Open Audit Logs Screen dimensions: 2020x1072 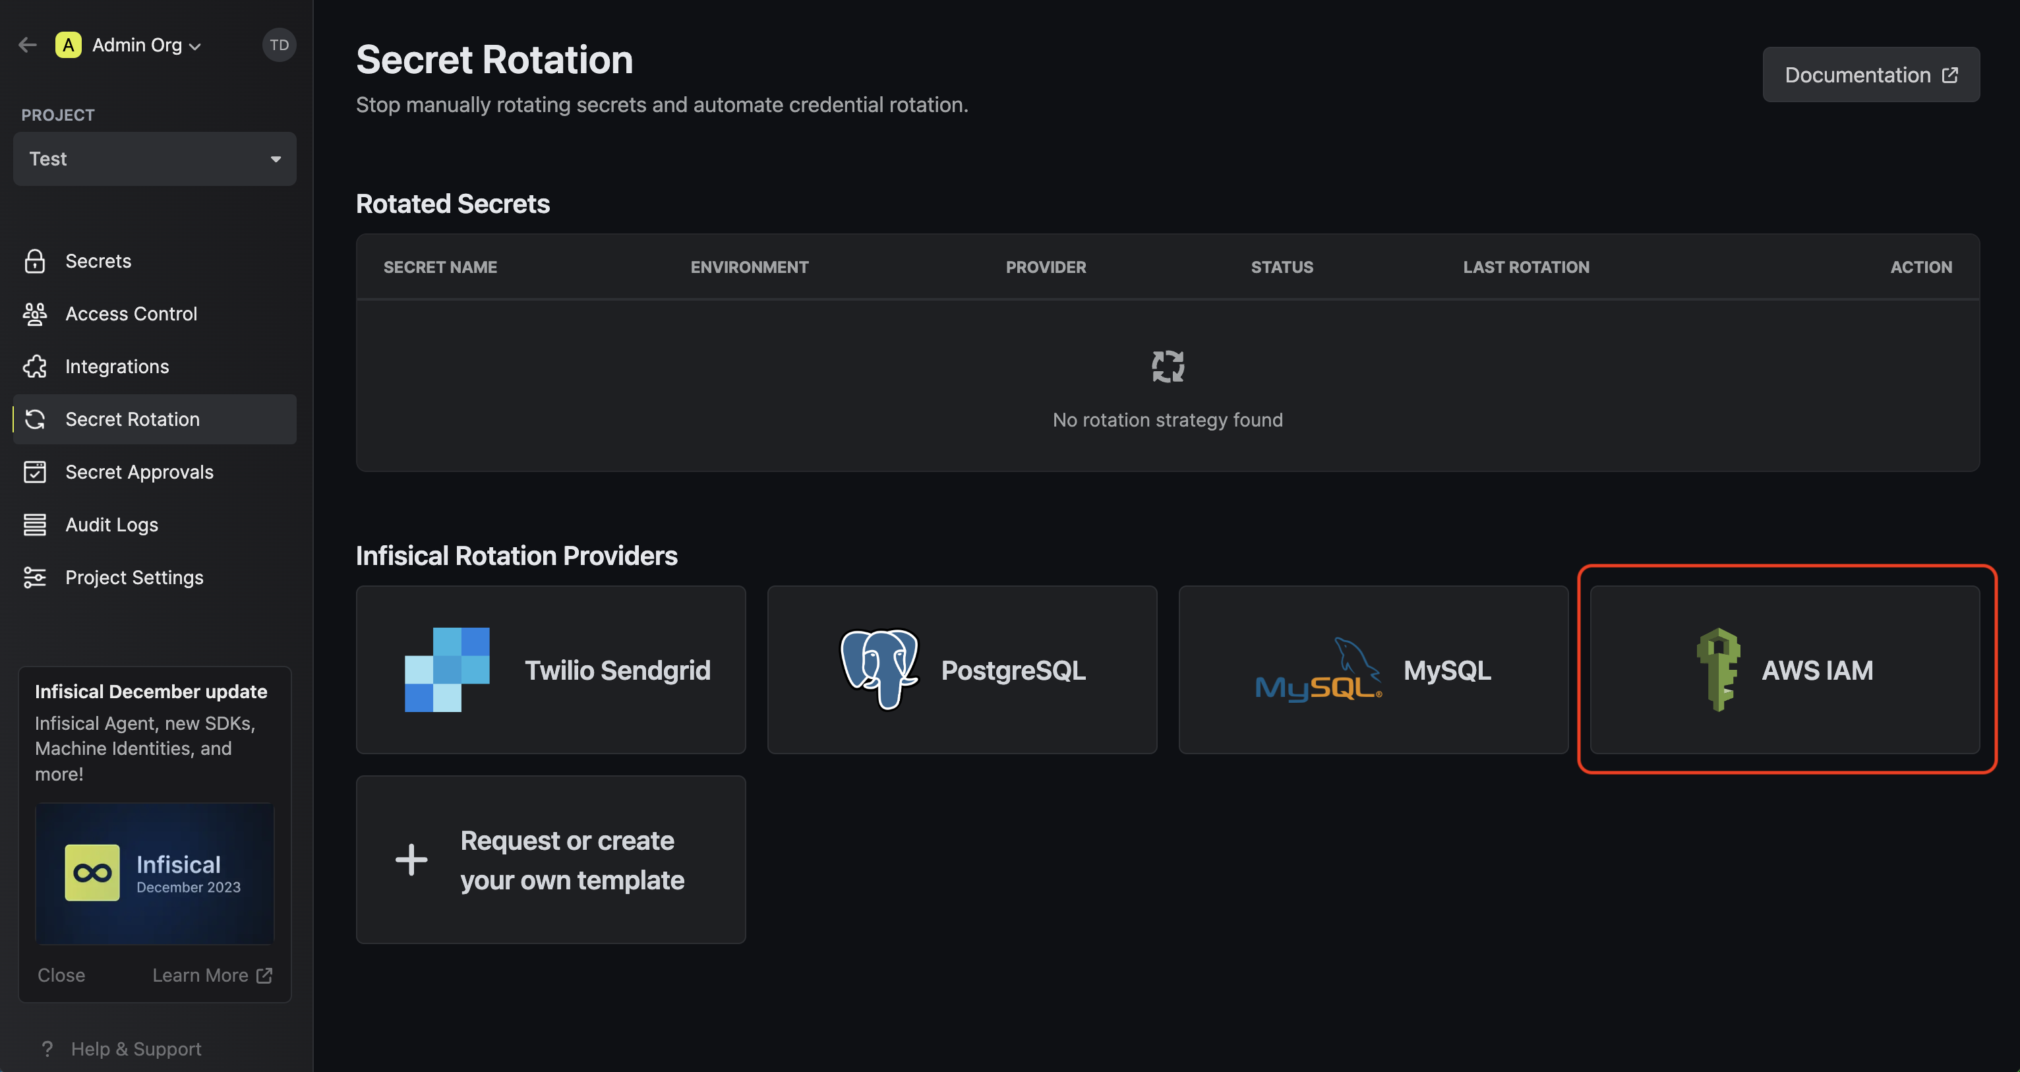coord(154,525)
